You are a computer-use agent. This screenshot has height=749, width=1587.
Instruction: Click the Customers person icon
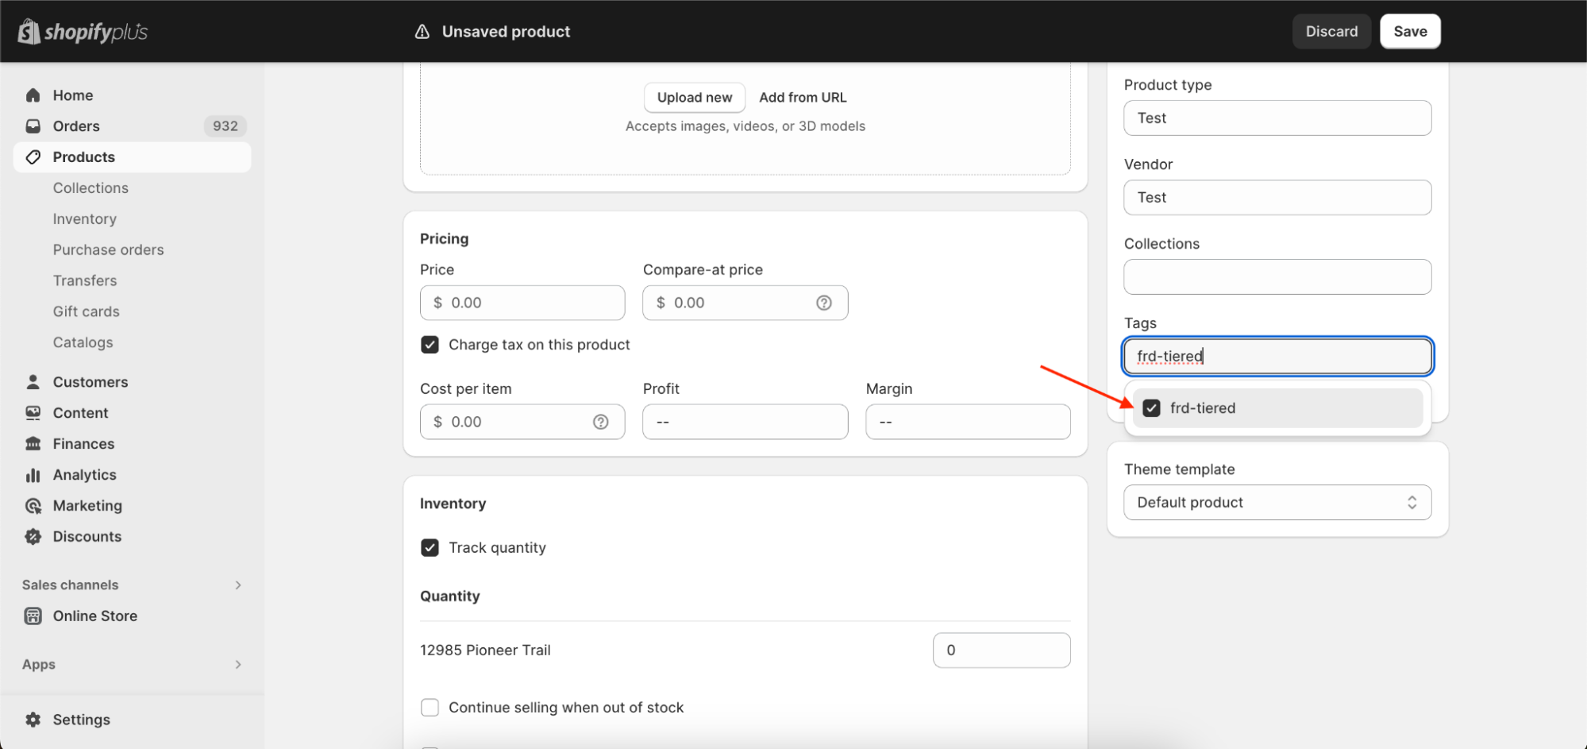tap(33, 382)
